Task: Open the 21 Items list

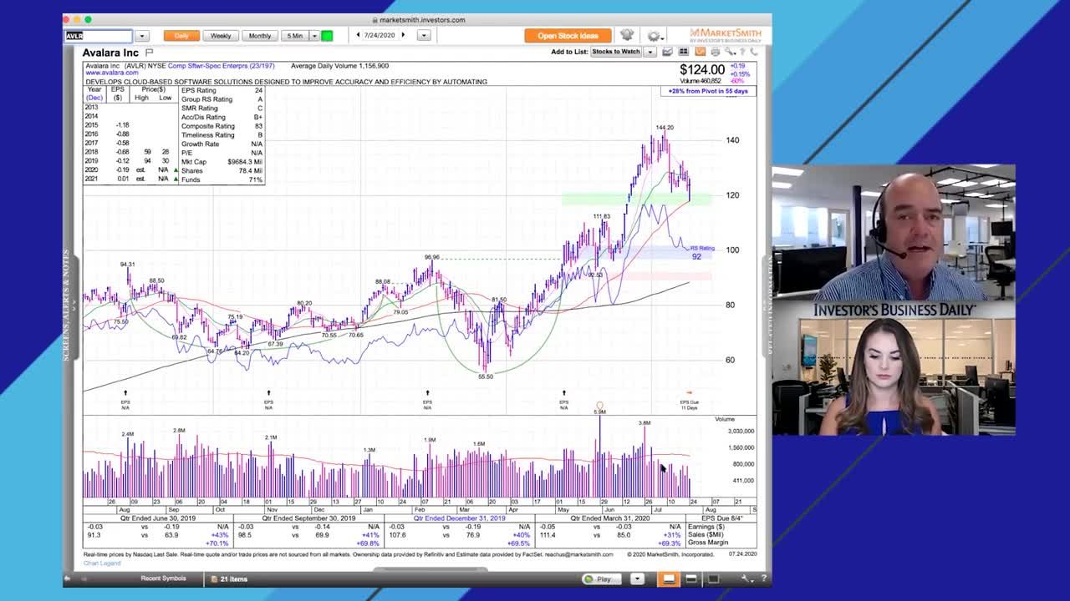Action: [x=229, y=578]
